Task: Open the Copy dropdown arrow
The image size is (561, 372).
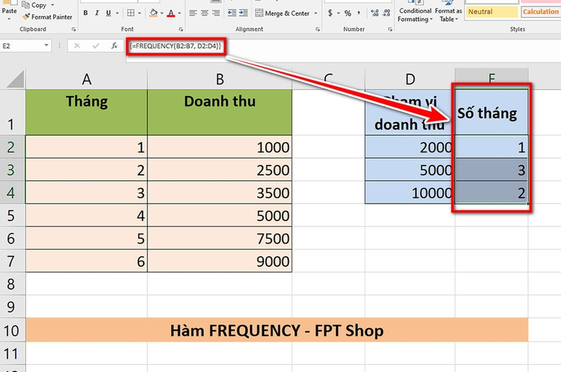Action: (x=53, y=5)
